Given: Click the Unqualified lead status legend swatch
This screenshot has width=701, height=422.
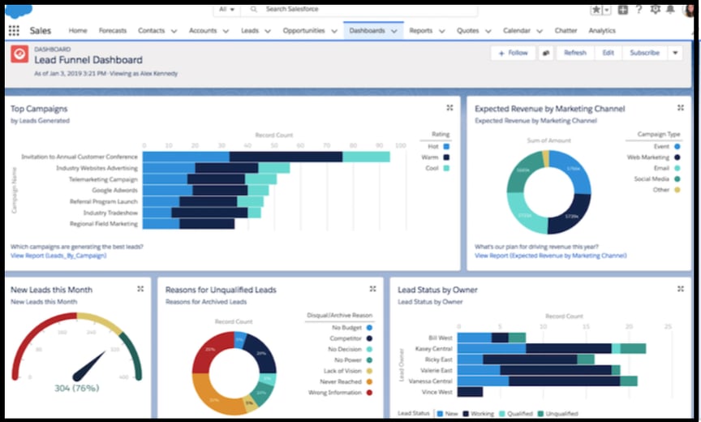Looking at the screenshot, I should pos(540,414).
